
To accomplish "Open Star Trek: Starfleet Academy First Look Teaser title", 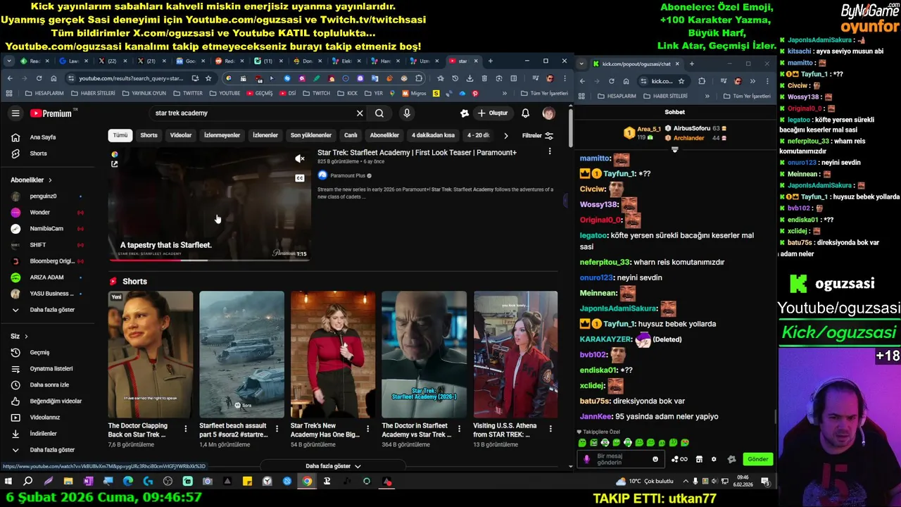I will click(x=417, y=152).
